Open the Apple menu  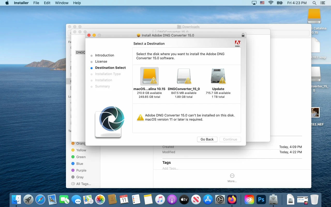[7, 3]
